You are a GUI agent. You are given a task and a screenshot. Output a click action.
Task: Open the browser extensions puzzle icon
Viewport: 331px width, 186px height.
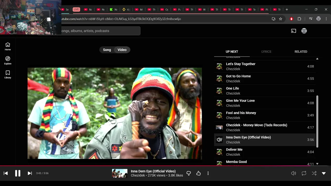tap(299, 19)
